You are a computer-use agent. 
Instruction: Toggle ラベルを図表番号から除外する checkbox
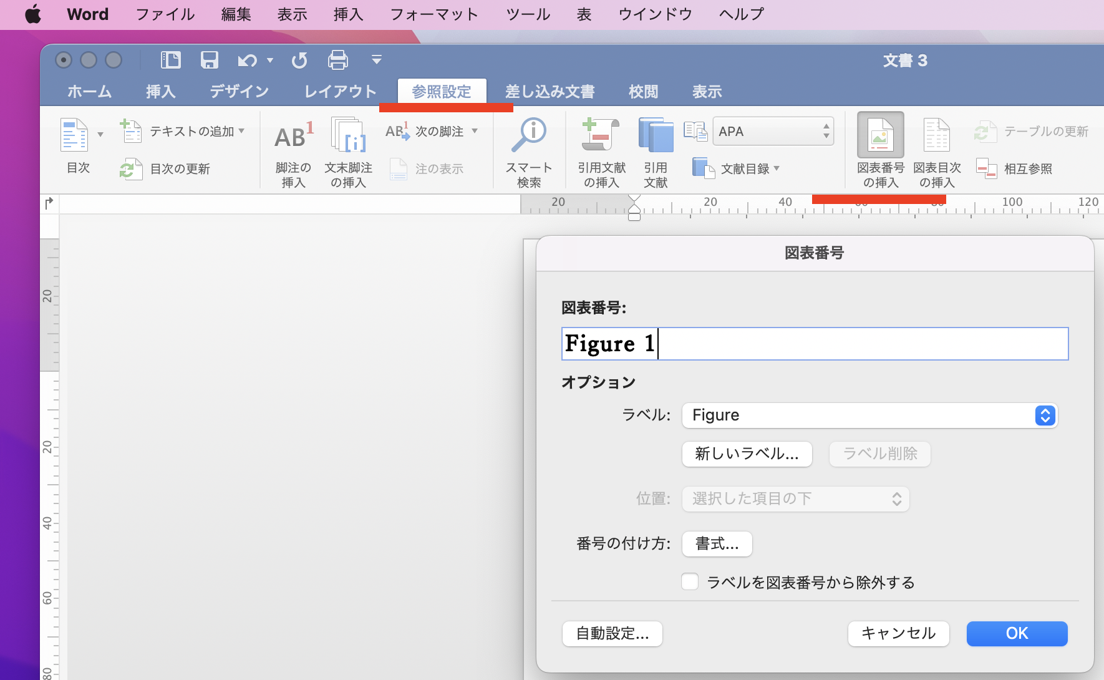pyautogui.click(x=690, y=582)
